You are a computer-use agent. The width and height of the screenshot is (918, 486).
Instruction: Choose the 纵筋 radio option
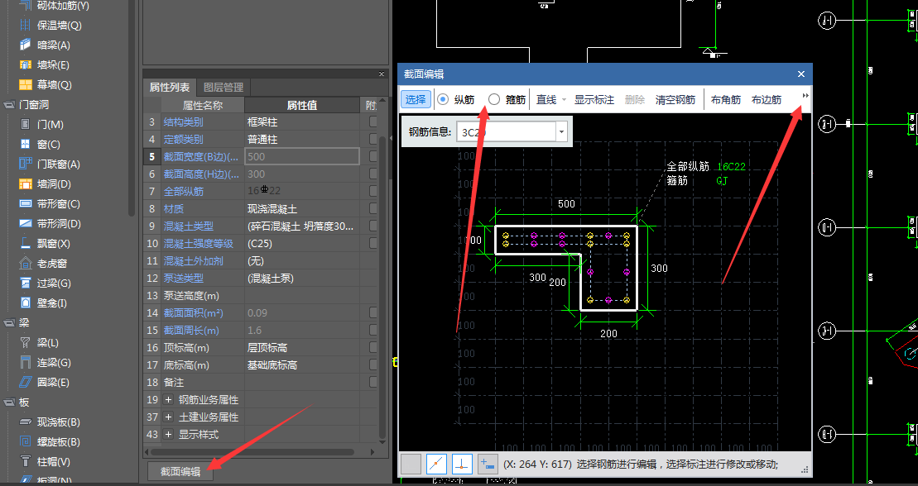[443, 99]
